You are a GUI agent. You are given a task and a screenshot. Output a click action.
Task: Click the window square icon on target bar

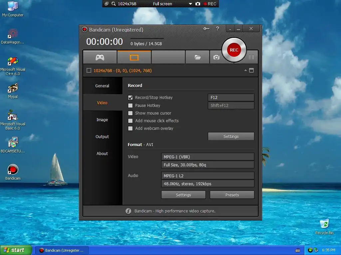(x=251, y=70)
